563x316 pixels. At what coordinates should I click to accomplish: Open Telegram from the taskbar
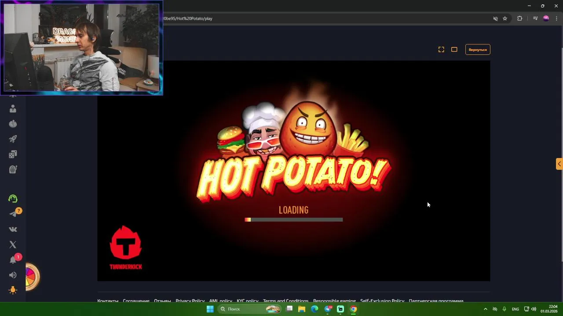pyautogui.click(x=328, y=309)
